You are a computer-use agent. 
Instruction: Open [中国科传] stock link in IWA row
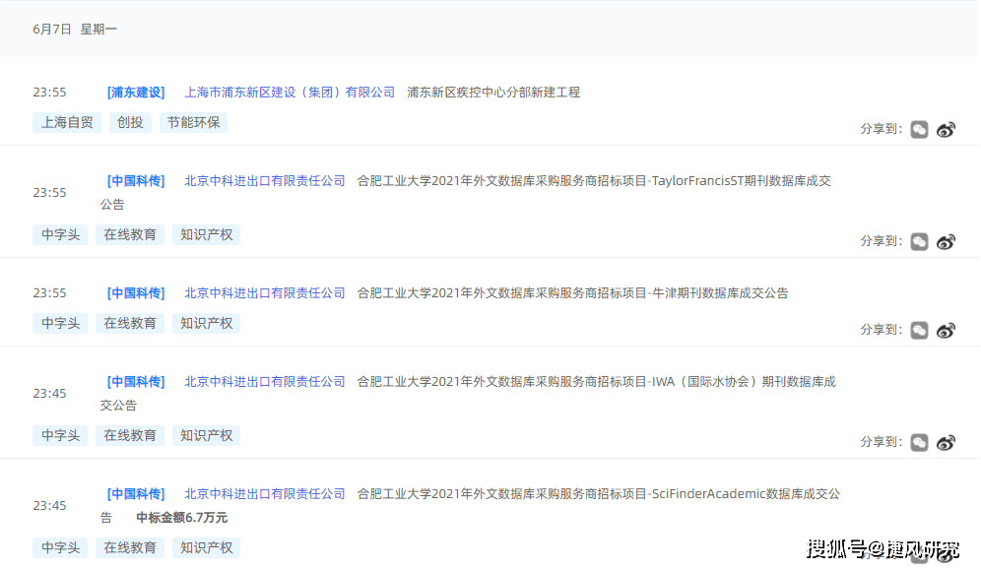pyautogui.click(x=136, y=382)
